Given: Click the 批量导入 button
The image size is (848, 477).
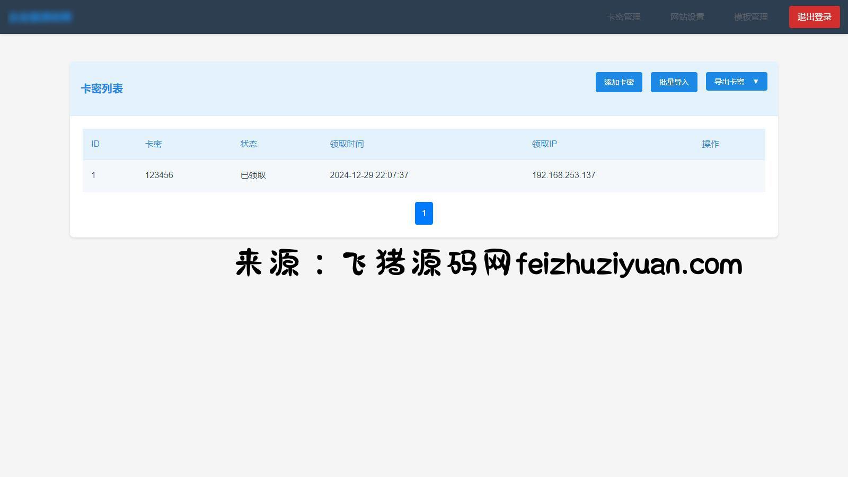Looking at the screenshot, I should [674, 82].
